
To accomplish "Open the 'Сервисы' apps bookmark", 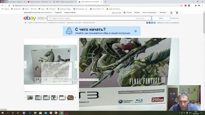I will click(x=5, y=9).
